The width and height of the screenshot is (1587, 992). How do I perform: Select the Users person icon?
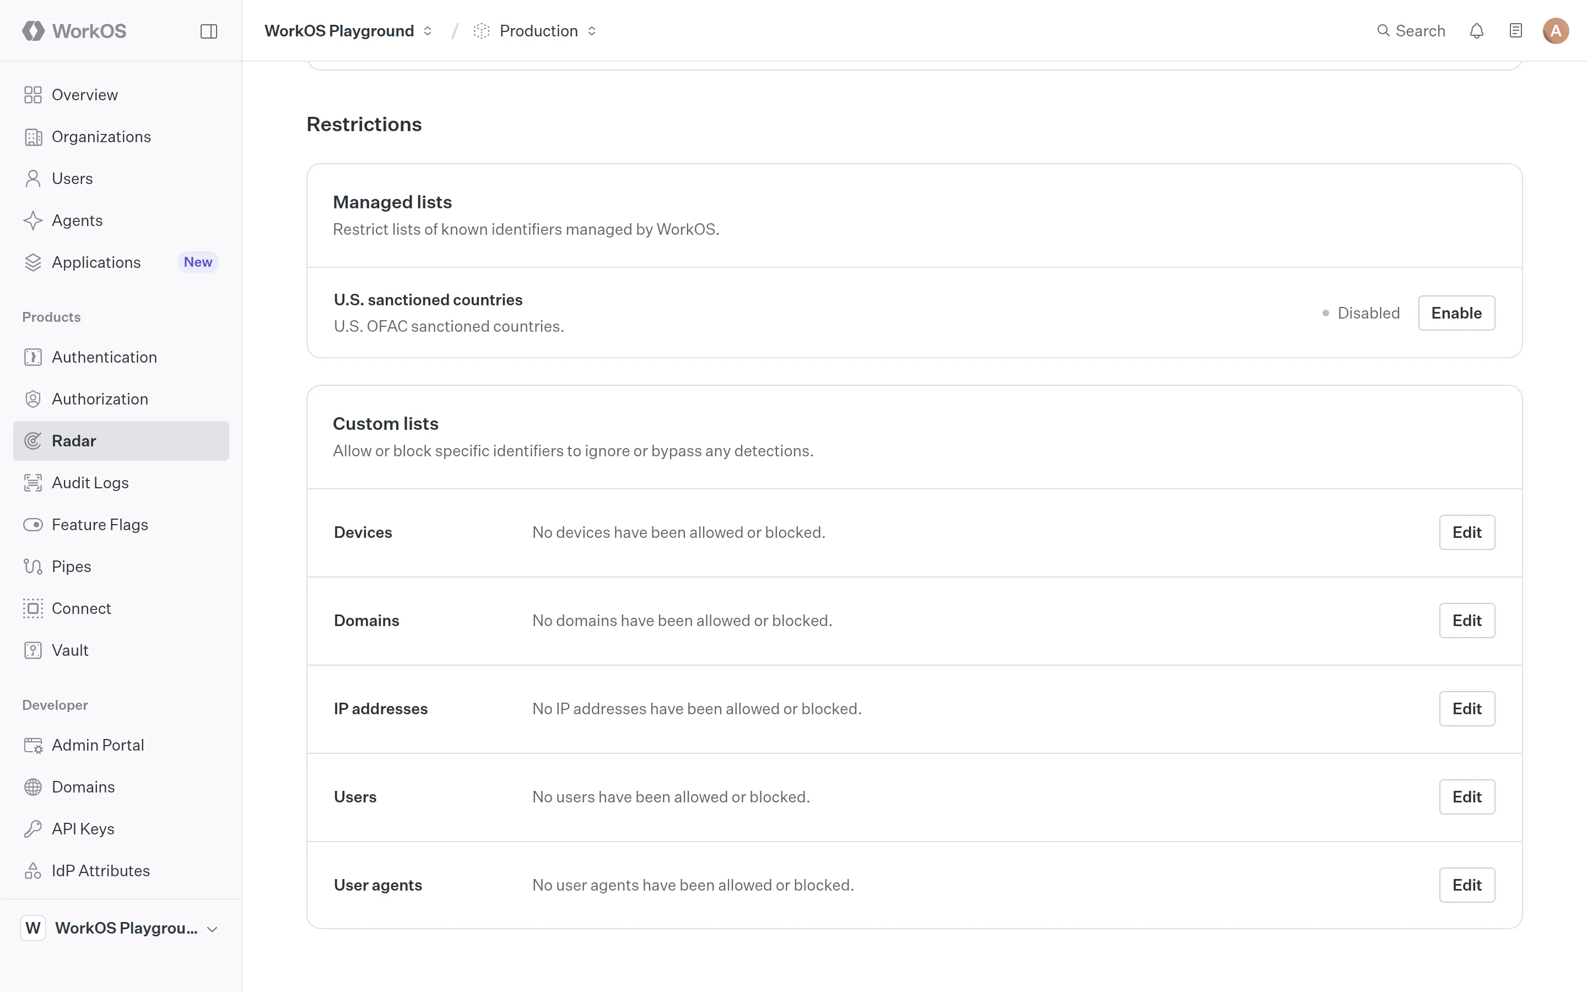[x=33, y=179]
